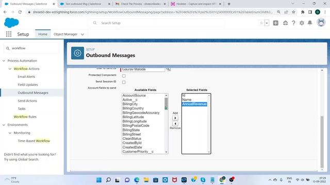Open Field Updates in sidebar
The image size is (330, 185).
point(28,85)
